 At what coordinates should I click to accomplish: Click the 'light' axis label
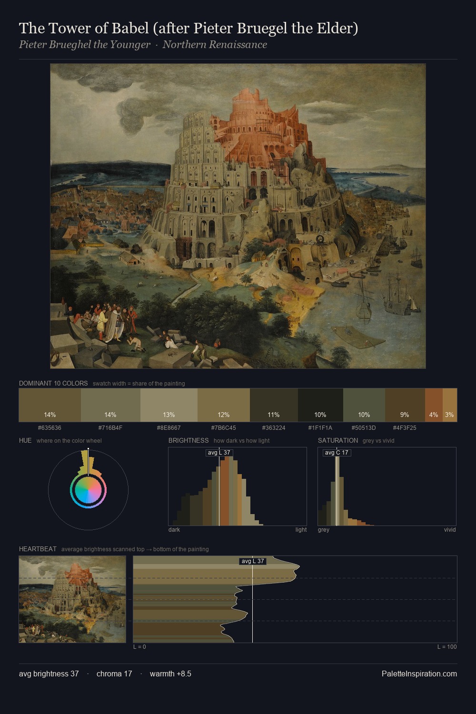301,530
